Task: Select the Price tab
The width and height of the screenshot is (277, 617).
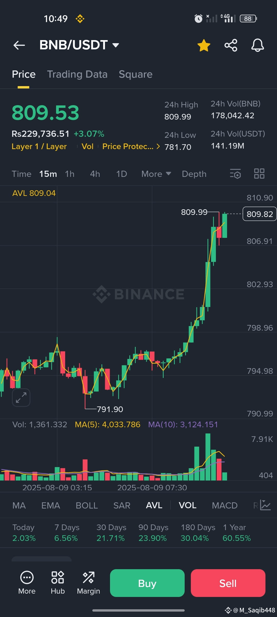Action: point(24,74)
